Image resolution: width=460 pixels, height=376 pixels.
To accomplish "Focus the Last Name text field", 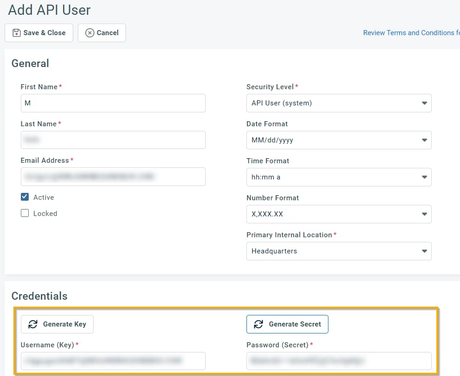I will [x=113, y=140].
